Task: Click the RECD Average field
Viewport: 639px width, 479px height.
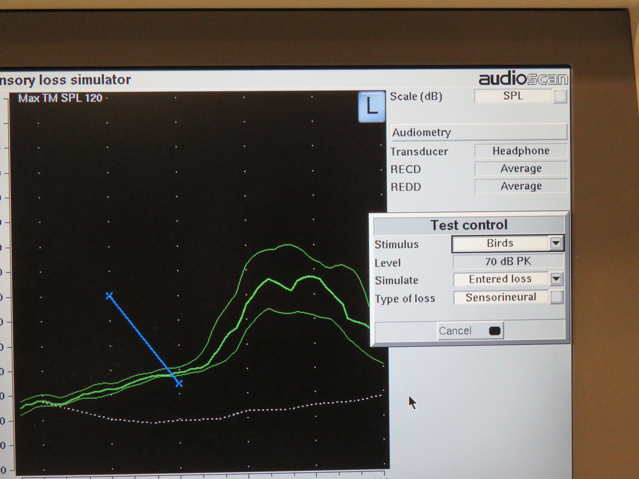Action: (520, 168)
